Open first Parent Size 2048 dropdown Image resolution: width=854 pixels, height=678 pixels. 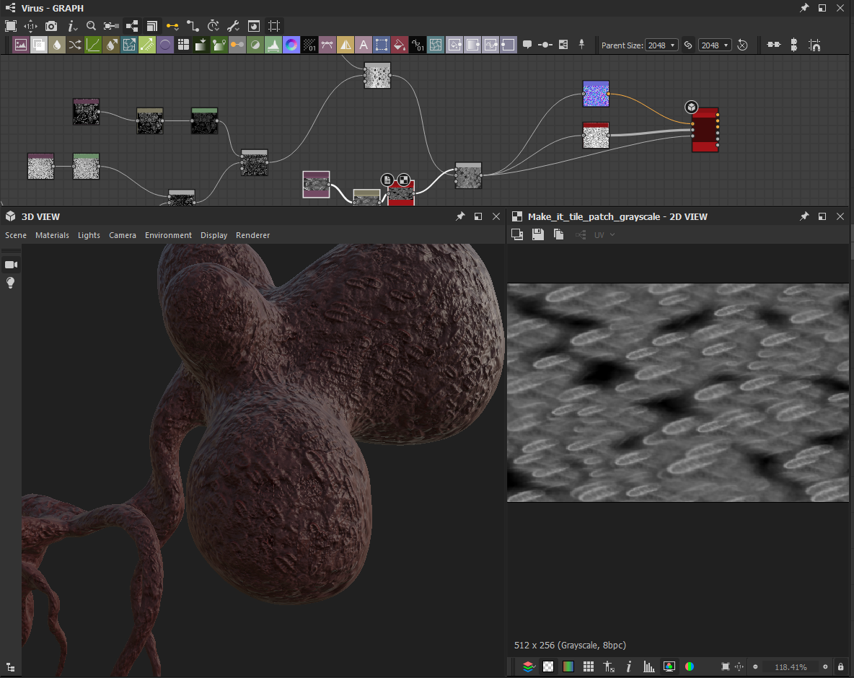[661, 45]
